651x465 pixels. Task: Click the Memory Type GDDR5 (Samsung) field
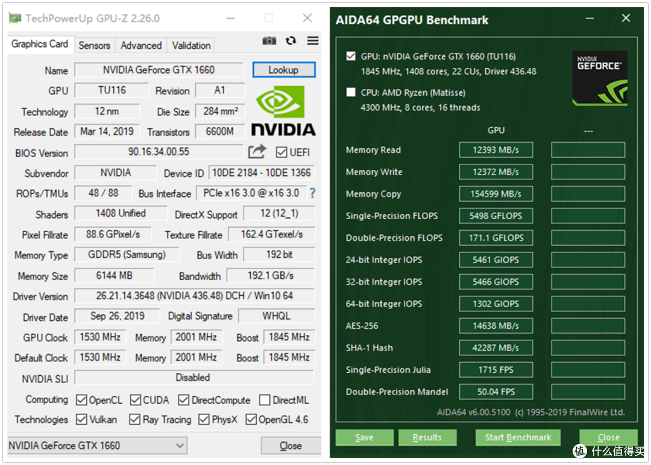coord(127,254)
